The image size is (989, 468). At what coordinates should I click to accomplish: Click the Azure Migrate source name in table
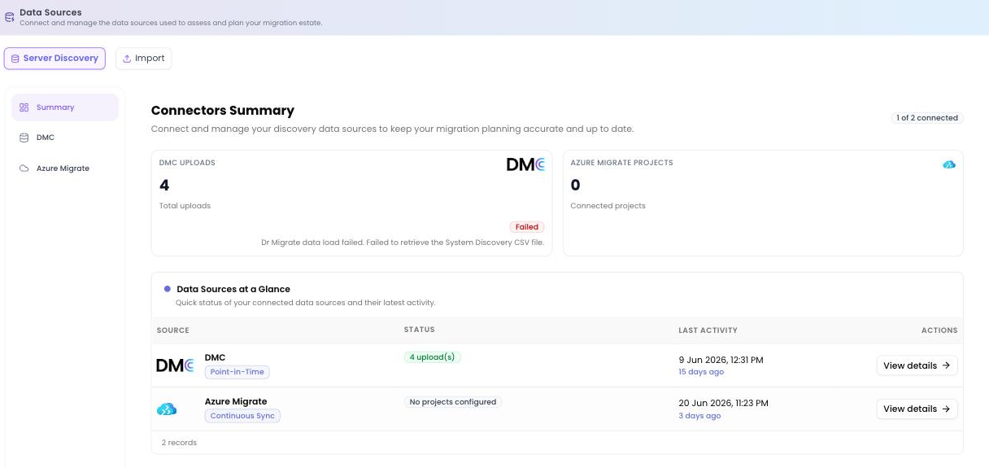(236, 401)
